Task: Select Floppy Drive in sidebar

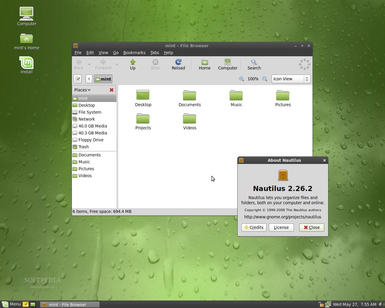Action: point(94,140)
